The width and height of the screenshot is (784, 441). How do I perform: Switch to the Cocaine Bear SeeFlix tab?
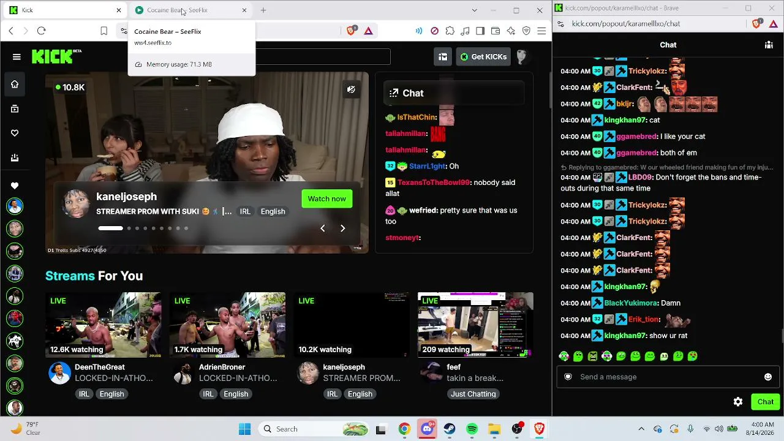point(190,10)
